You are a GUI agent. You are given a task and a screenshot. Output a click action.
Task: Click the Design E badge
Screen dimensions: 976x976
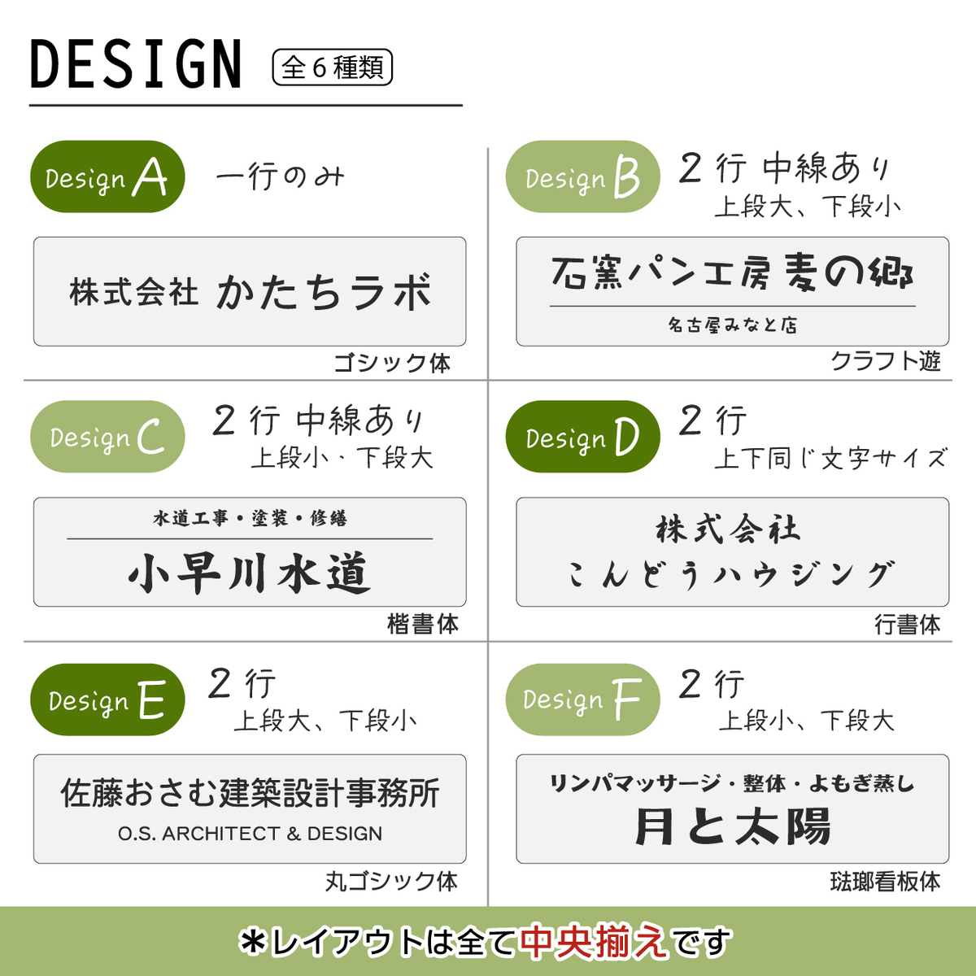point(107,699)
